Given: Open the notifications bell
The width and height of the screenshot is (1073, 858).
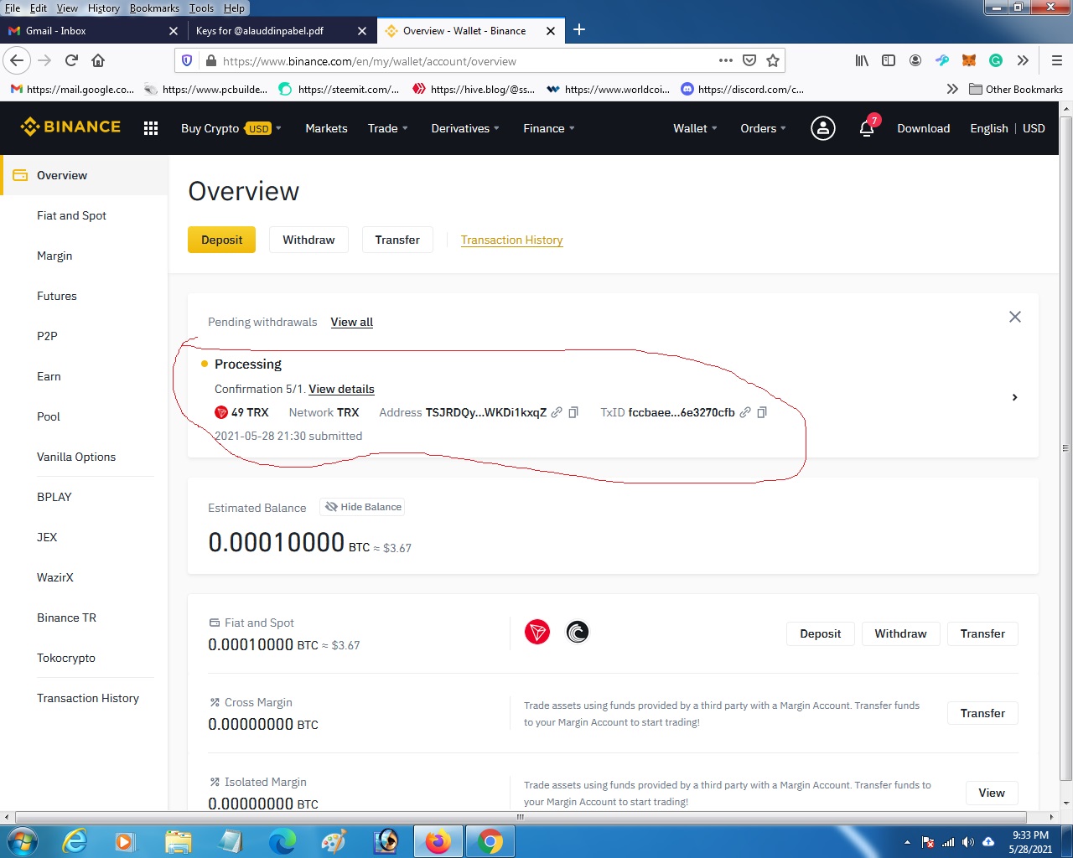Looking at the screenshot, I should (x=867, y=128).
